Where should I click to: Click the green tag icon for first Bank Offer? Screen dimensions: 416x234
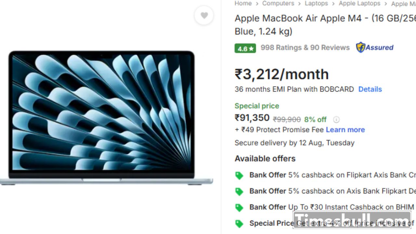tap(239, 175)
